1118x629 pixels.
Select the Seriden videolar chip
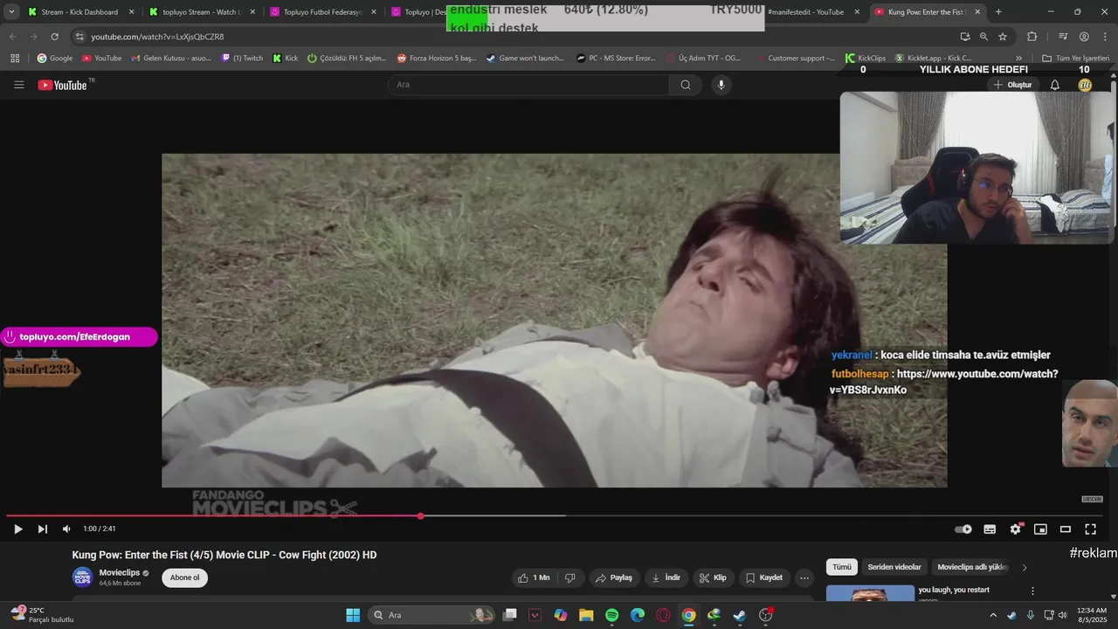894,567
